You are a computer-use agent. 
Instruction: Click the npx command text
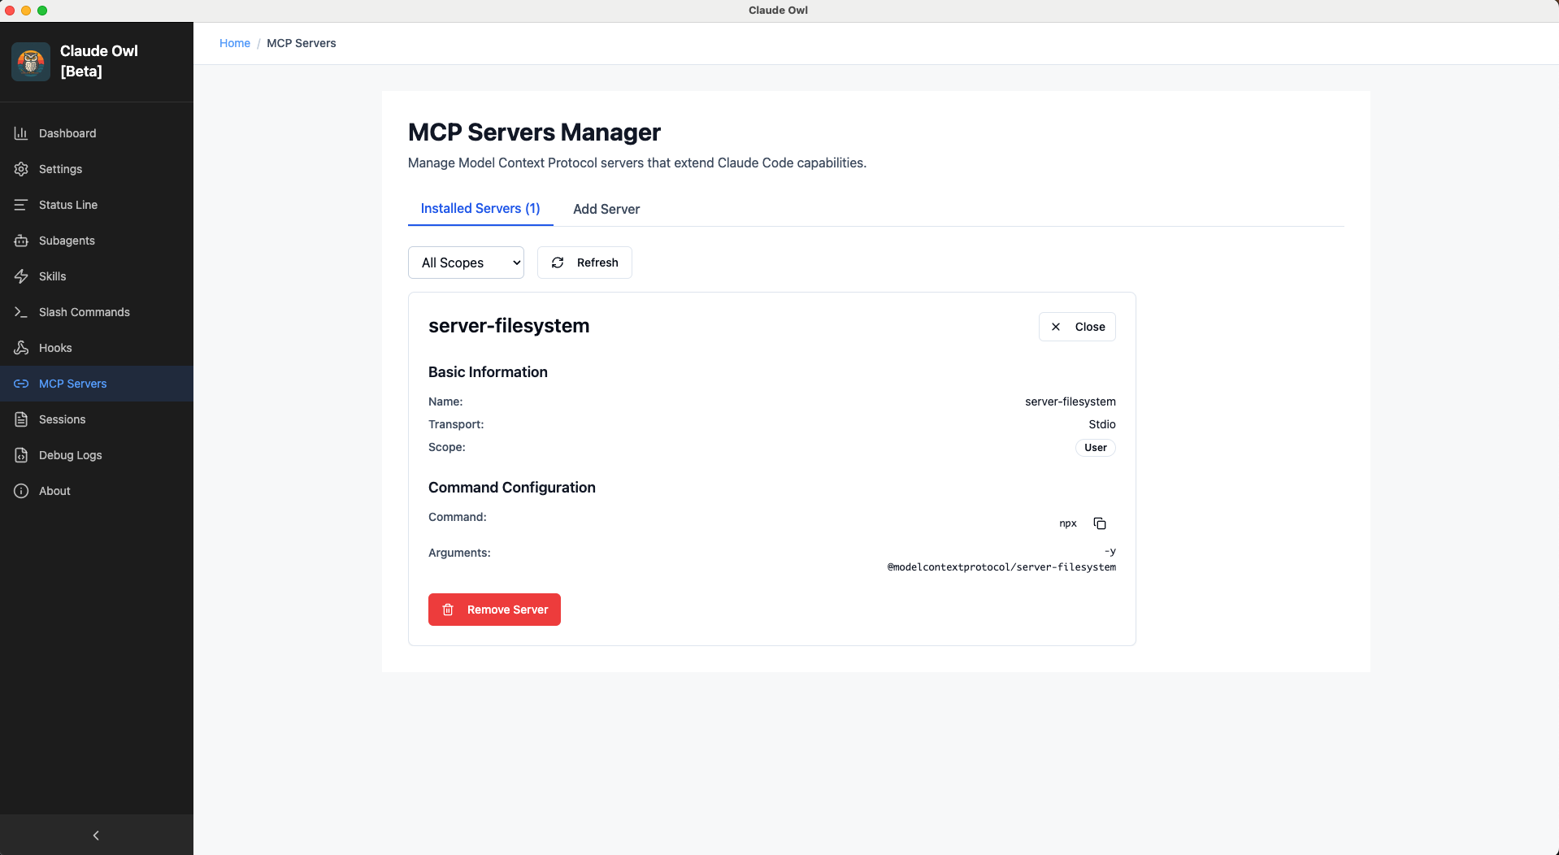click(1068, 523)
